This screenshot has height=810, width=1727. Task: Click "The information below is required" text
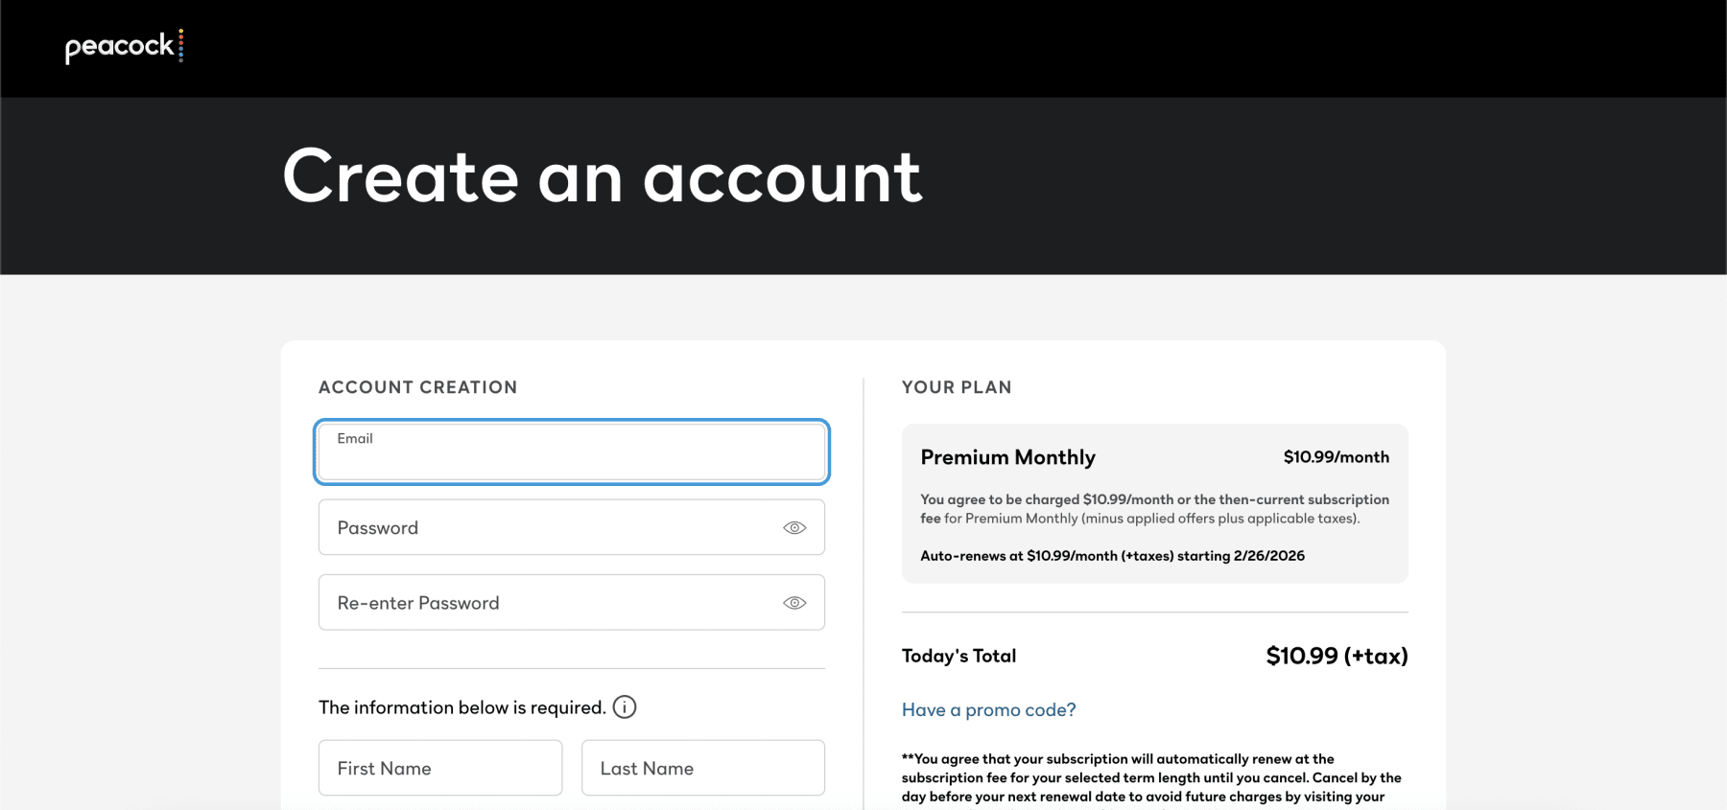click(x=461, y=707)
